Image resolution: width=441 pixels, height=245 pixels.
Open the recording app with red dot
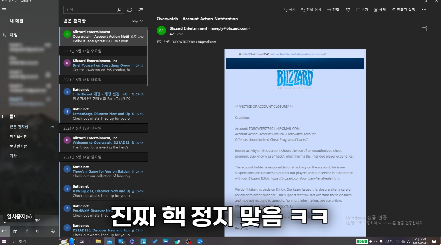coord(189,241)
